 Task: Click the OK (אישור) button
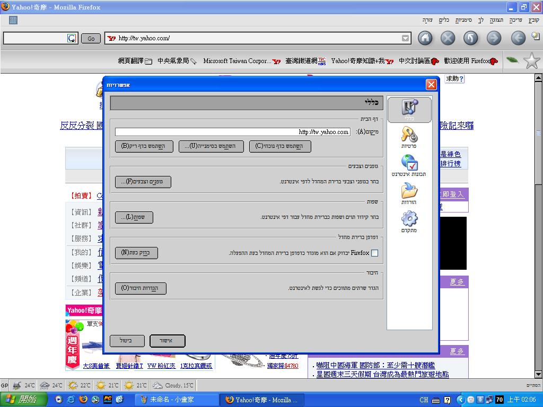point(168,341)
